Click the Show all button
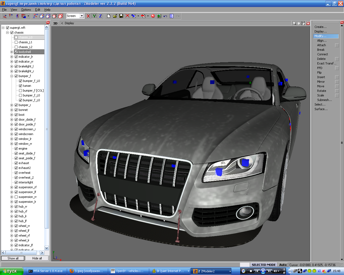344x275 pixels. click(x=13, y=258)
